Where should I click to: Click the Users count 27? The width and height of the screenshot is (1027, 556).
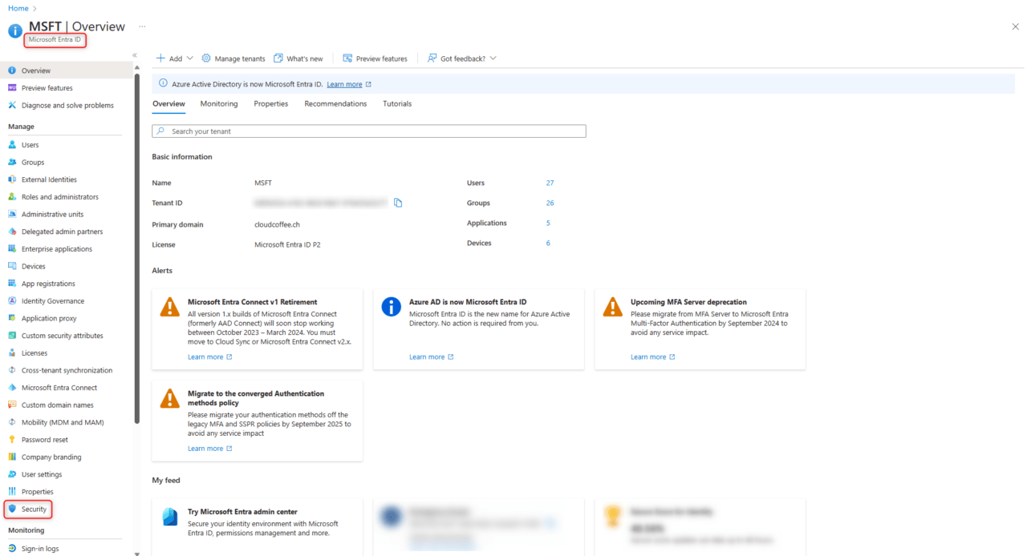[x=550, y=183]
